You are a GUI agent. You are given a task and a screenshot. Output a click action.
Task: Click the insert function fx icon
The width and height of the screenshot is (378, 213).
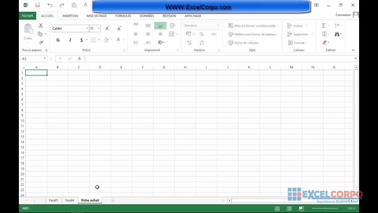(x=79, y=59)
